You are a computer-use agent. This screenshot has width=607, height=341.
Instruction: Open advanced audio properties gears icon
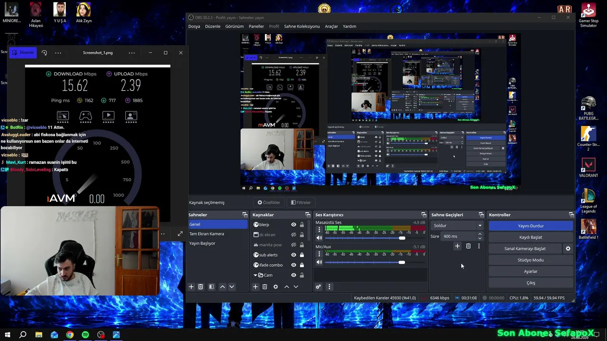[x=318, y=287]
